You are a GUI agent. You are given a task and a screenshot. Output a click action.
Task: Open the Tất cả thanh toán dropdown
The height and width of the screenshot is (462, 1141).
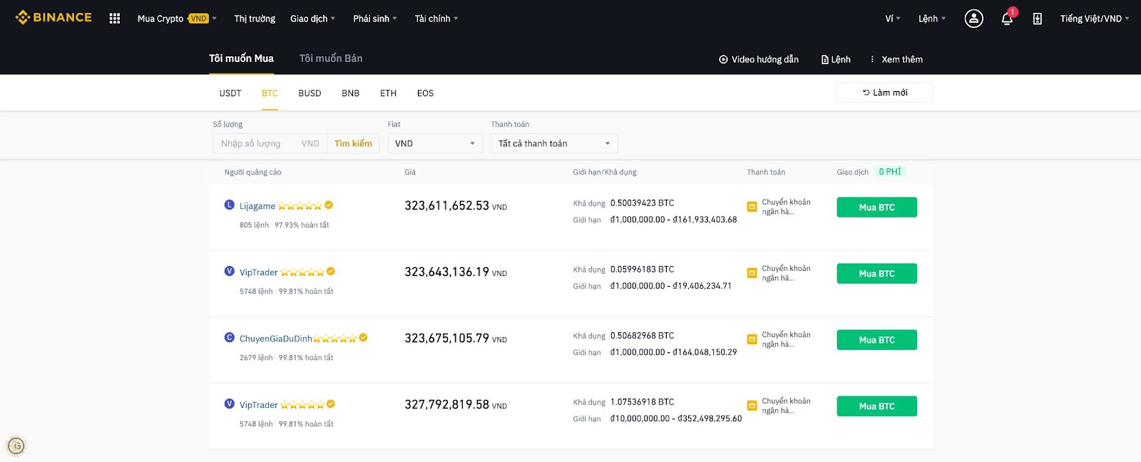[x=554, y=143]
